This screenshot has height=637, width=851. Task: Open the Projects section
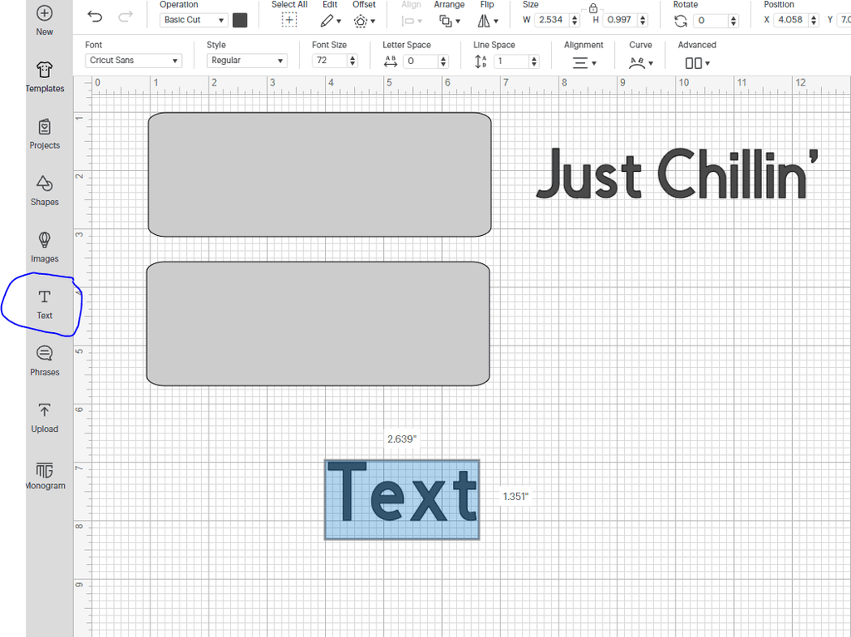click(45, 133)
